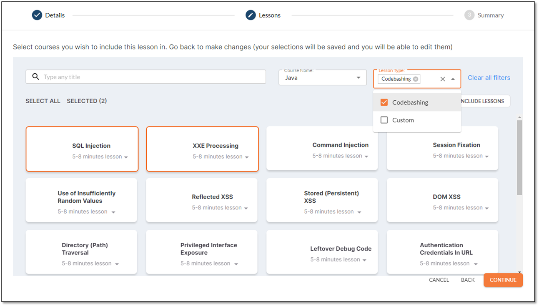The width and height of the screenshot is (539, 306).
Task: Click the Details step checkmark icon
Action: pyautogui.click(x=37, y=15)
